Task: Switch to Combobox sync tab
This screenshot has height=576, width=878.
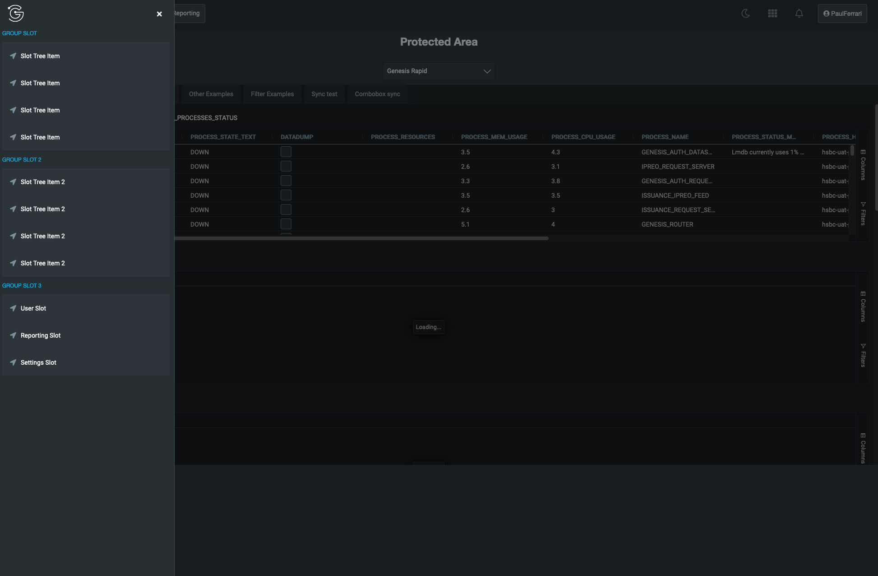Action: pyautogui.click(x=378, y=94)
